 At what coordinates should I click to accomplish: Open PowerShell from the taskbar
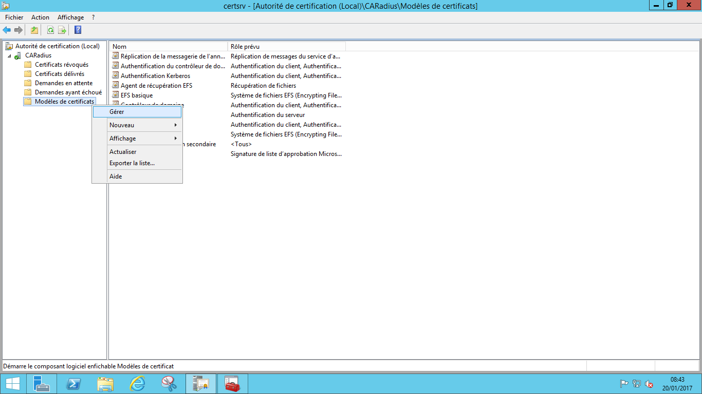(73, 384)
